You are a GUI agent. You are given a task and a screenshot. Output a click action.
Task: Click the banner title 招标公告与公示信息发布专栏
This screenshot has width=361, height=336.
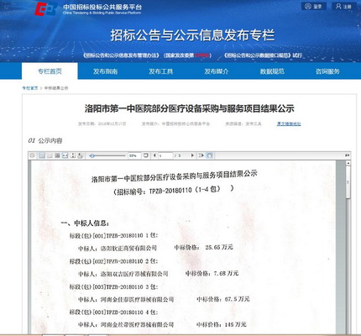[192, 35]
